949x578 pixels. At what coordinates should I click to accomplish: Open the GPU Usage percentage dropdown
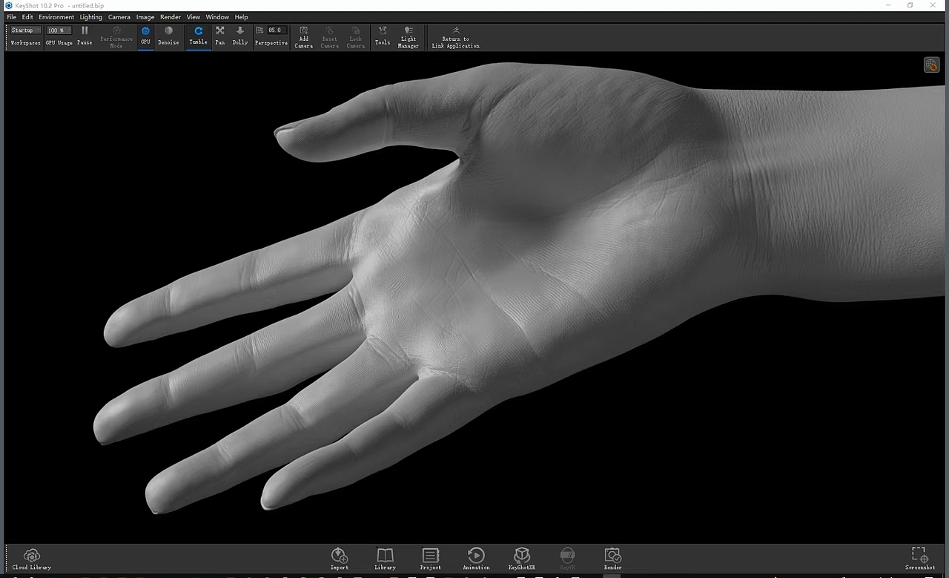(x=59, y=30)
